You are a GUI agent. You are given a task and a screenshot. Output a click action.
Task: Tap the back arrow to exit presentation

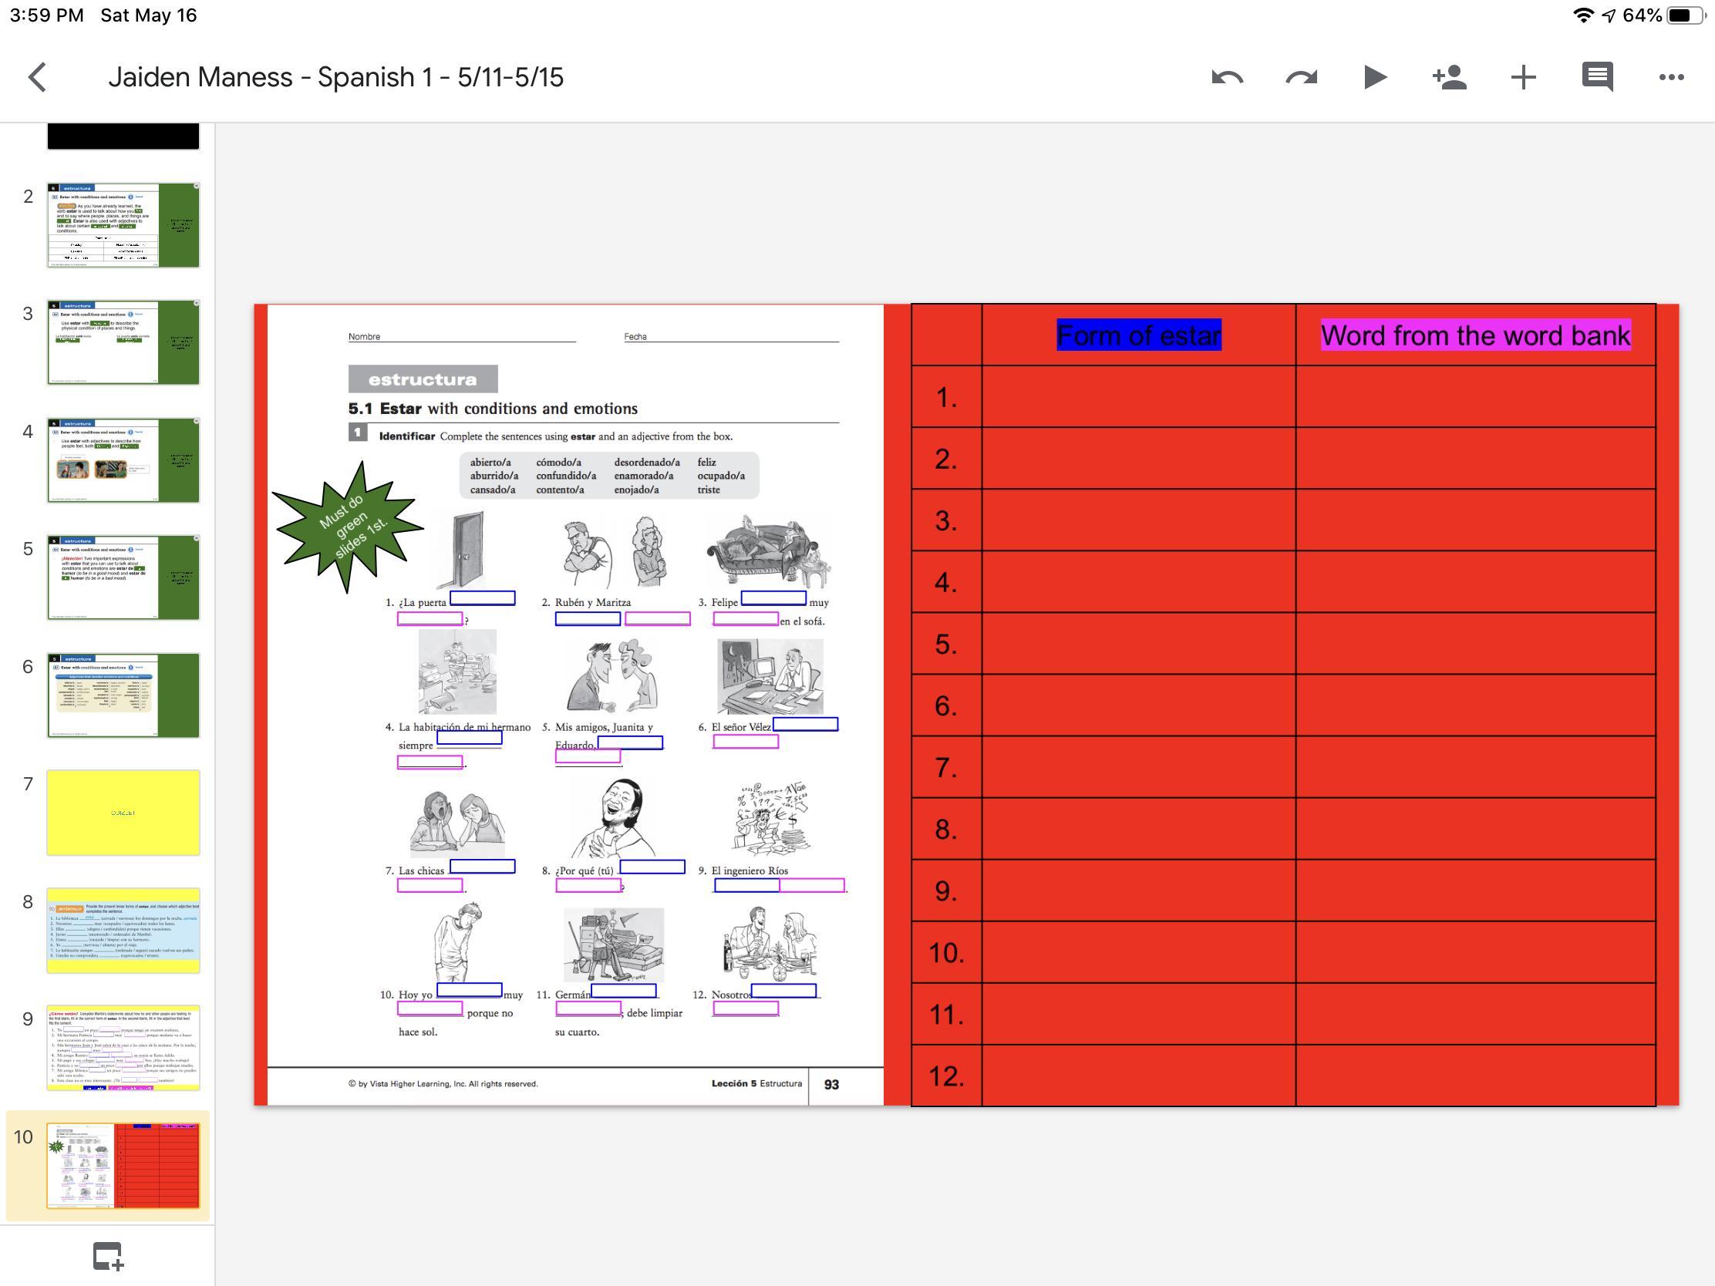(x=37, y=77)
